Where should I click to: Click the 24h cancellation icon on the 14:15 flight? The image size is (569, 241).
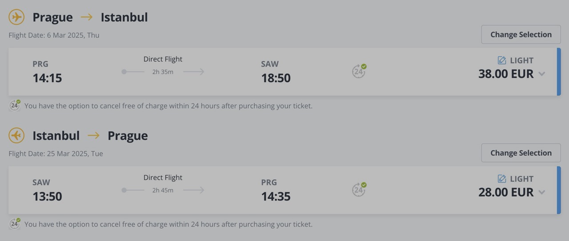point(359,71)
